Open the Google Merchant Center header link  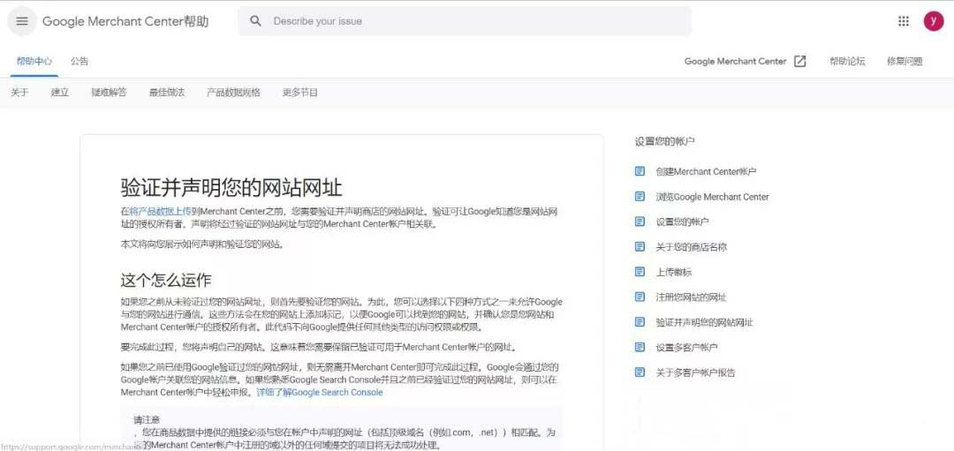(735, 62)
